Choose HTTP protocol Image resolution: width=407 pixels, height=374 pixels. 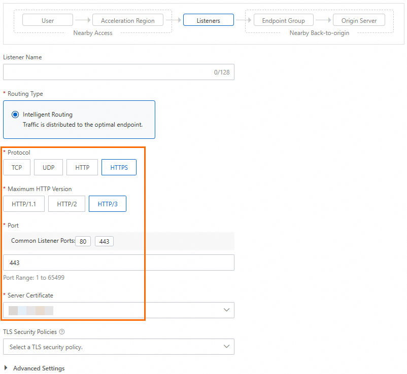(82, 167)
